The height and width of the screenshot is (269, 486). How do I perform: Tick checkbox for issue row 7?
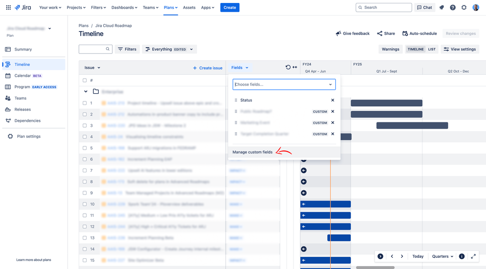coord(85,170)
